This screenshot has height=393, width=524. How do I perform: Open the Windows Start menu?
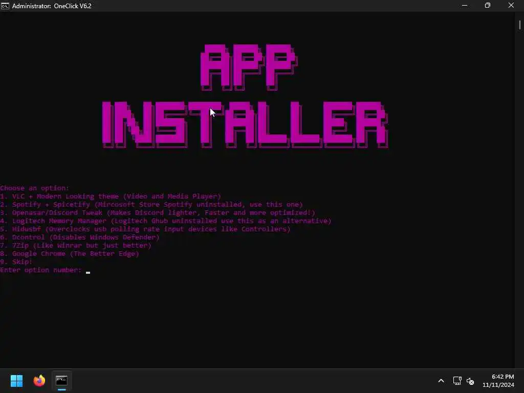pos(16,381)
